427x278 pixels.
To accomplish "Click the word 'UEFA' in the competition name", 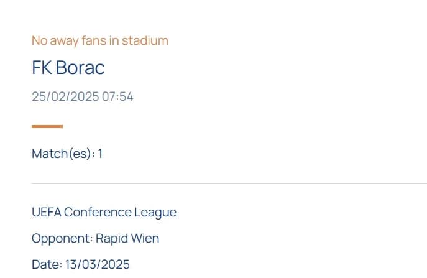I will pyautogui.click(x=47, y=212).
